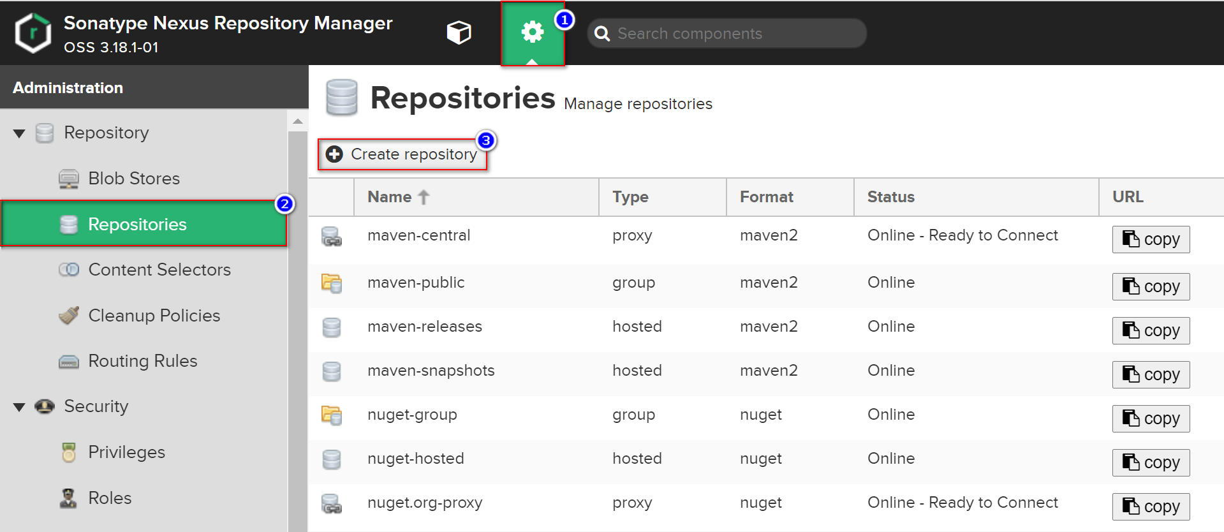Click the maven-central proxy icon
This screenshot has height=532, width=1224.
(332, 237)
